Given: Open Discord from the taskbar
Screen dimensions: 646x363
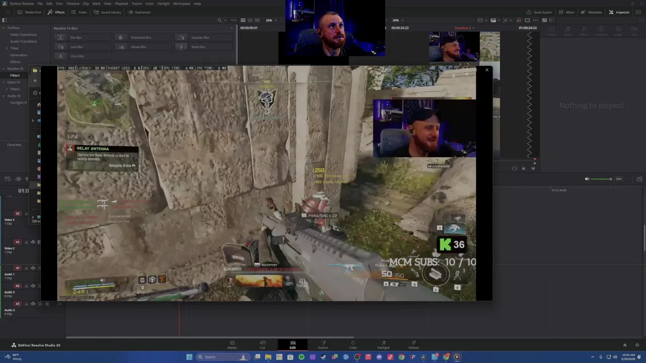Looking at the screenshot, I should coord(379,357).
